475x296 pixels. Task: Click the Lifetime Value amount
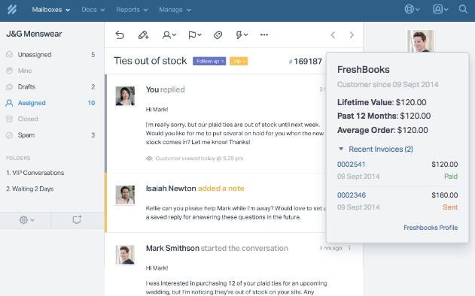411,102
